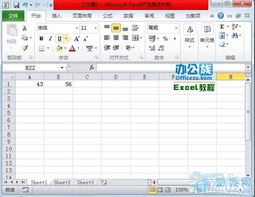Click Merge and Center icon
The height and width of the screenshot is (197, 255).
click(x=135, y=38)
